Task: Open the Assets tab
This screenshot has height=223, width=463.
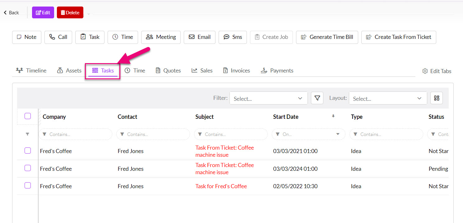Action: pos(69,71)
